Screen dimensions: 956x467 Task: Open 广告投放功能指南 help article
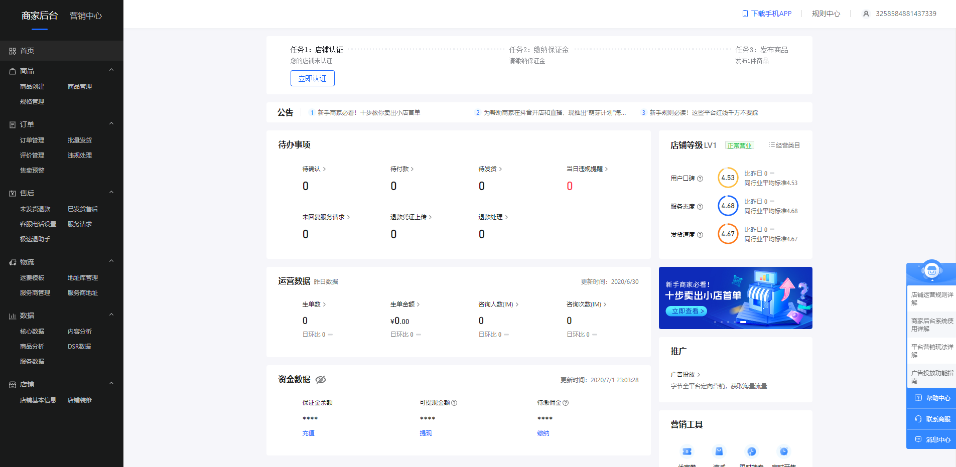click(932, 377)
